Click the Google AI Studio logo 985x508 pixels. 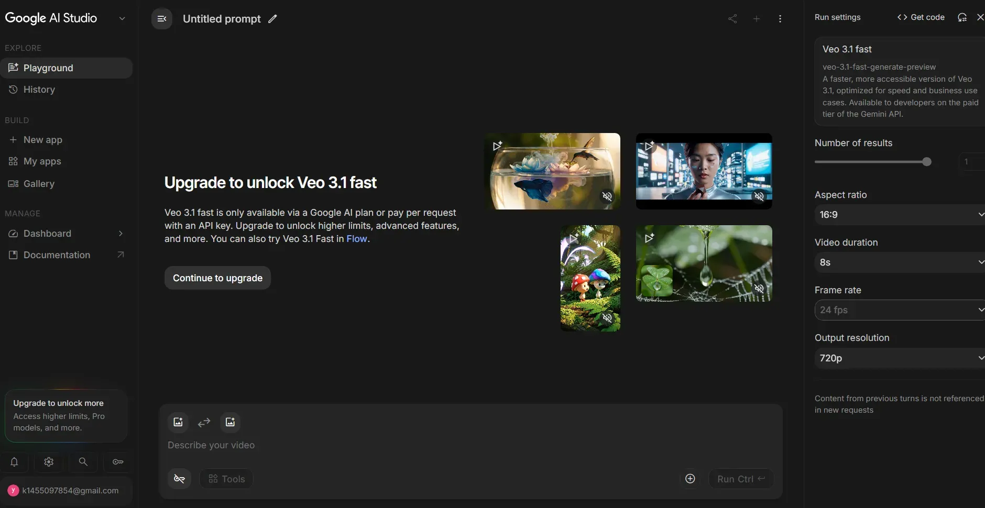[51, 18]
